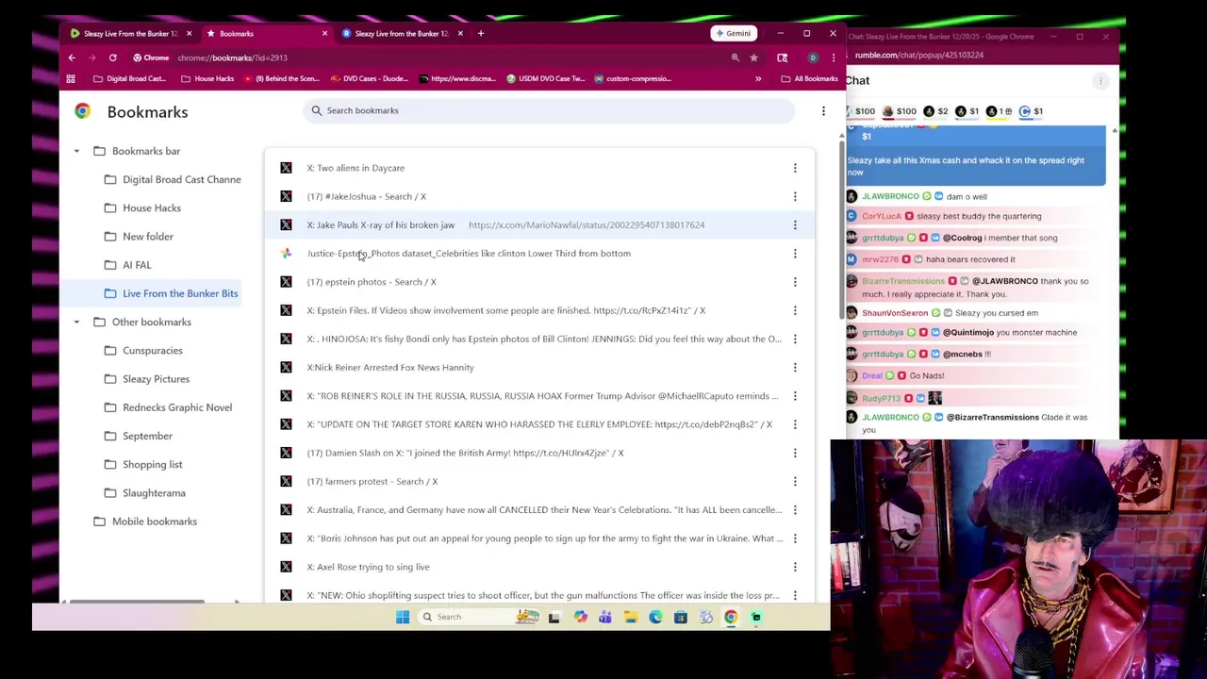Open custom-compressio bookmark in the bookmarks bar
This screenshot has height=679, width=1207.
(x=632, y=79)
